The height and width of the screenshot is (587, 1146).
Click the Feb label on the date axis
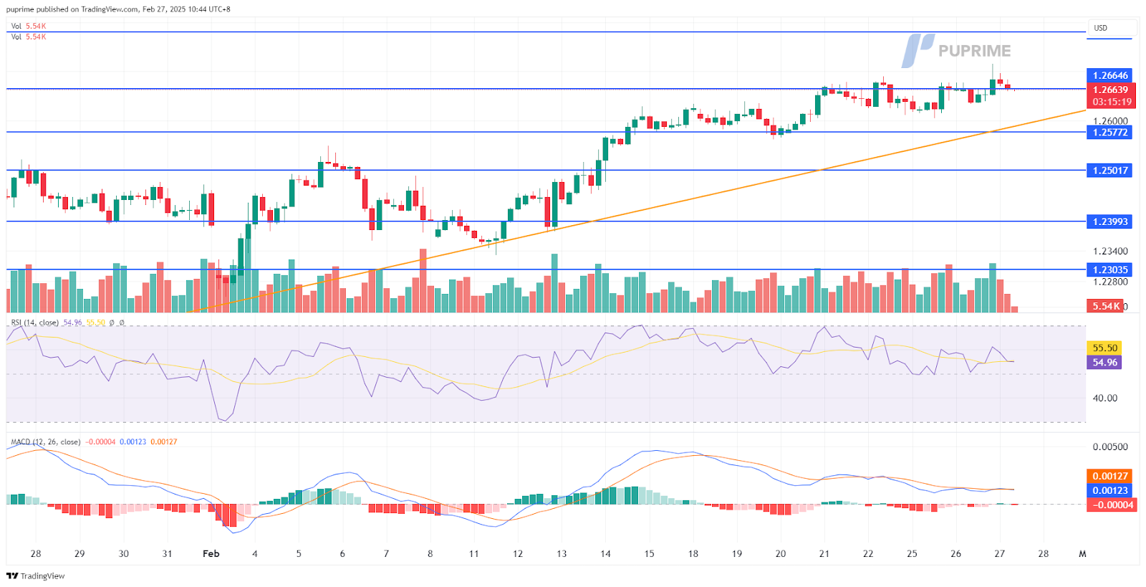click(211, 553)
